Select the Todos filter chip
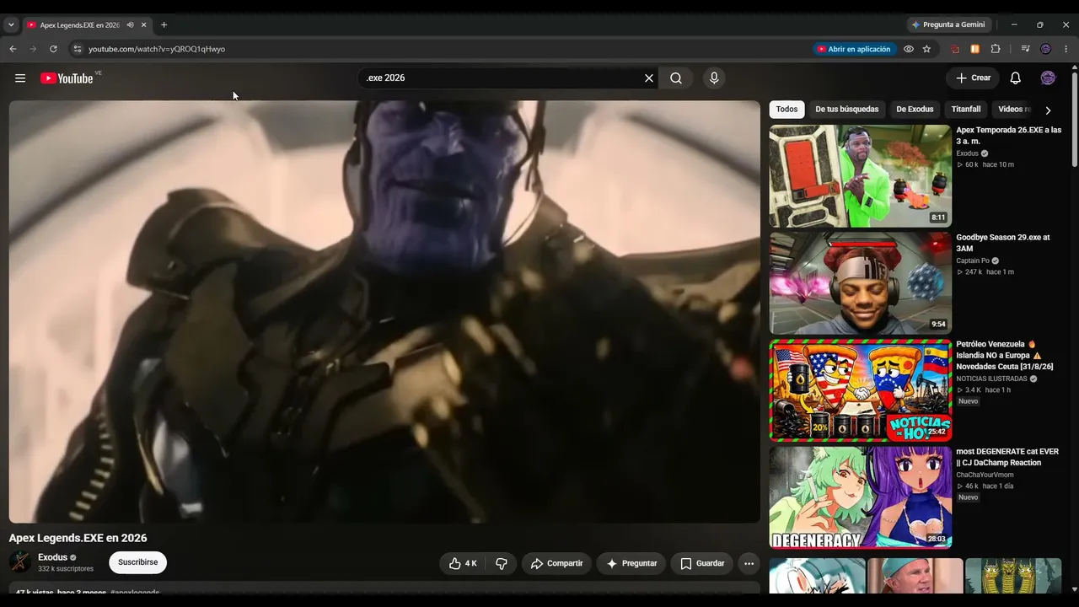1079x607 pixels. coord(786,110)
